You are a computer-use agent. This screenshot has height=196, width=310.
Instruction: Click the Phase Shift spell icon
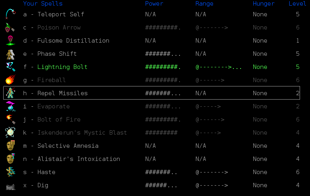coord(10,54)
